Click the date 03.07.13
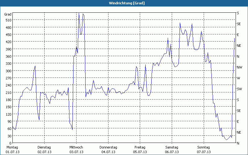Screen dimensions: 248x155 76,152
